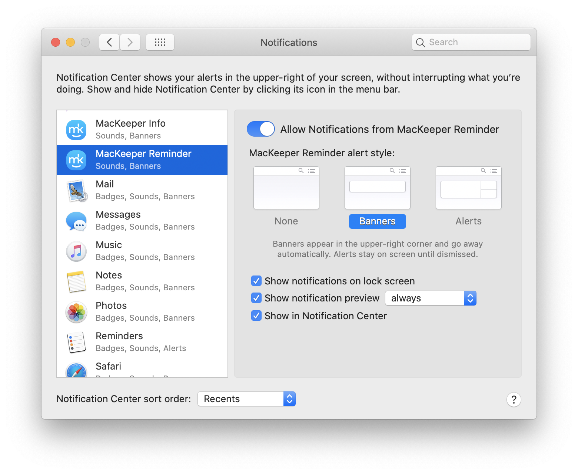Click the MacKeeper Reminder app icon
The width and height of the screenshot is (578, 474).
76,160
